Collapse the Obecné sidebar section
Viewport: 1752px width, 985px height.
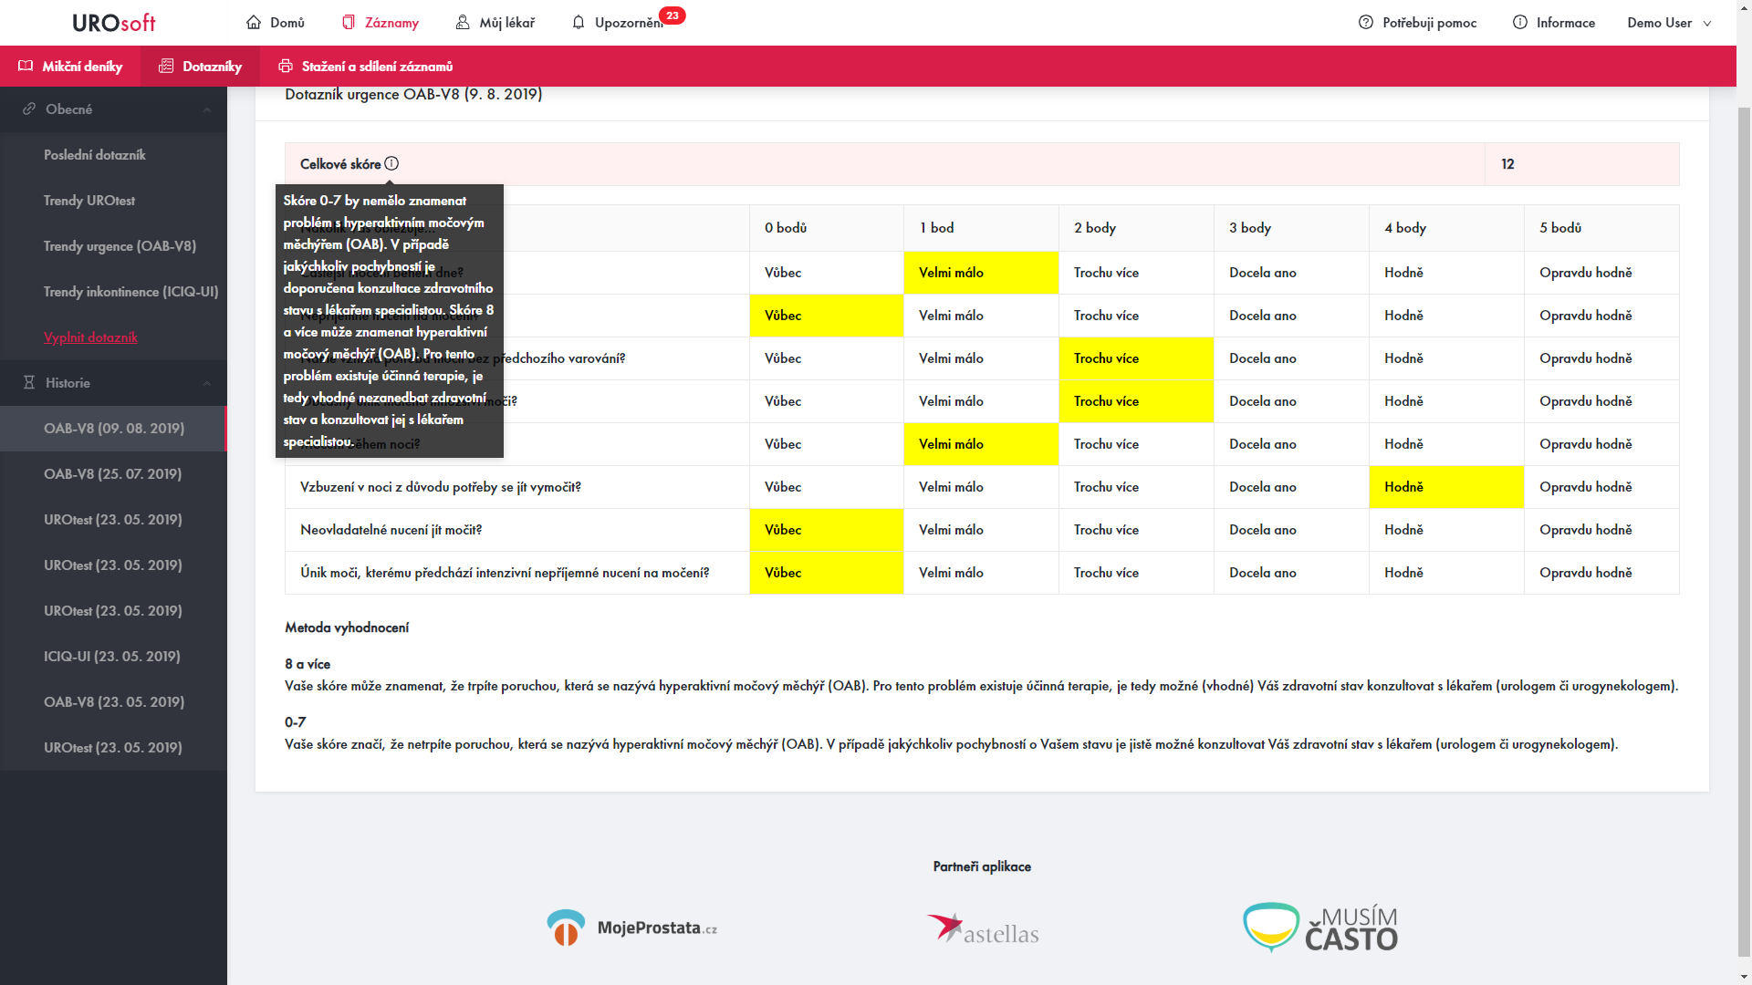[207, 109]
